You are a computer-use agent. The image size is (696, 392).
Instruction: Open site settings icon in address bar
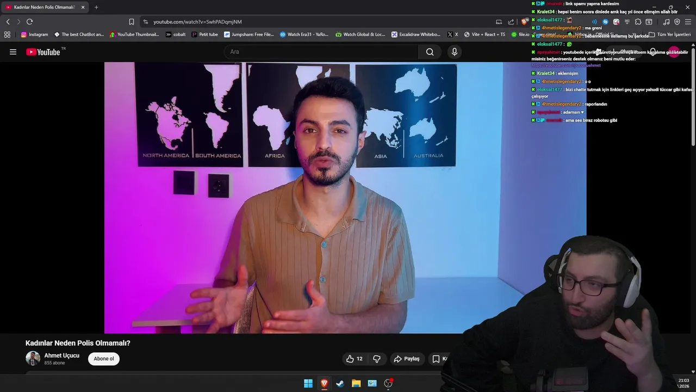(145, 22)
